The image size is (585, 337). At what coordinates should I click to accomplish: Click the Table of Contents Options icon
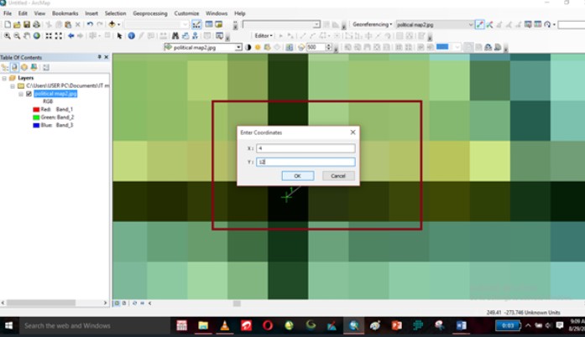[x=46, y=67]
